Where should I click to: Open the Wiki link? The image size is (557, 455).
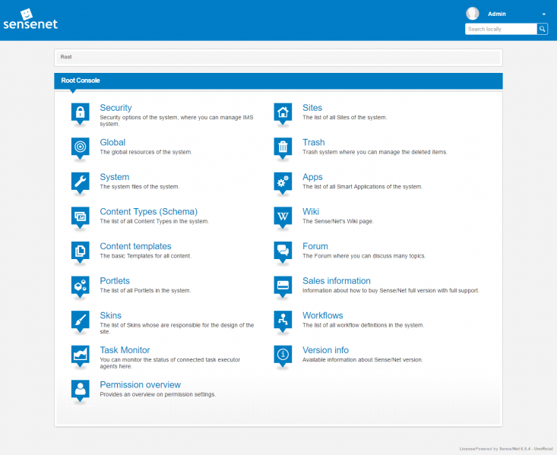[311, 211]
